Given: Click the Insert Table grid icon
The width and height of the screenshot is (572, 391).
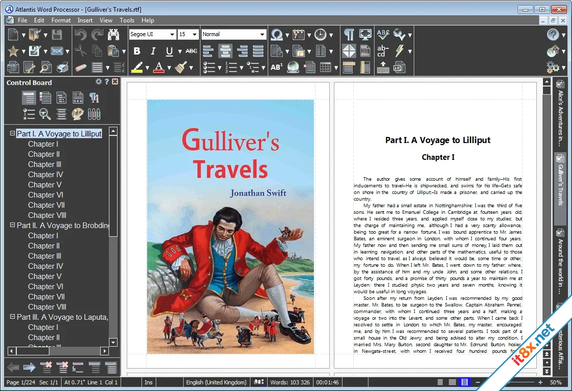Looking at the screenshot, I should coord(325,67).
